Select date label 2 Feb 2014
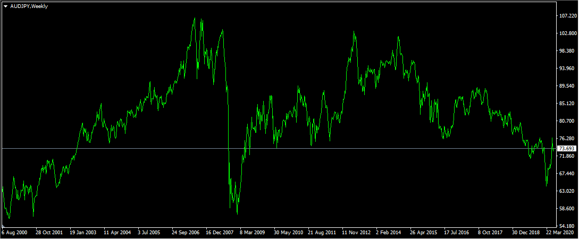The height and width of the screenshot is (239, 579). (389, 233)
